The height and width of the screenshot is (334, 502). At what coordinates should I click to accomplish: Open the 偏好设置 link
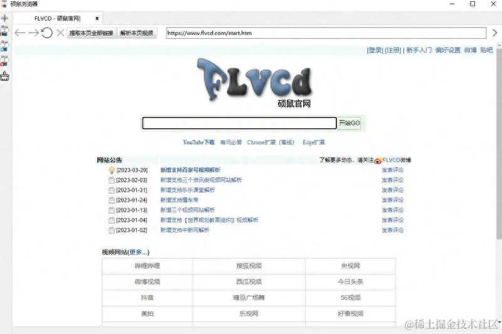pos(447,50)
